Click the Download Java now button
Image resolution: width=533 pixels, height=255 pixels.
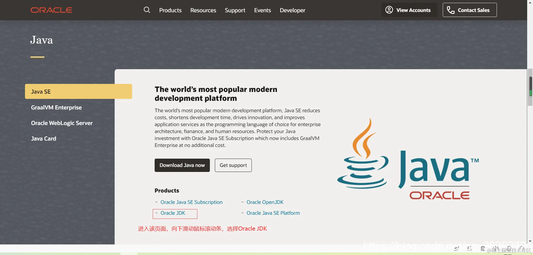[182, 165]
